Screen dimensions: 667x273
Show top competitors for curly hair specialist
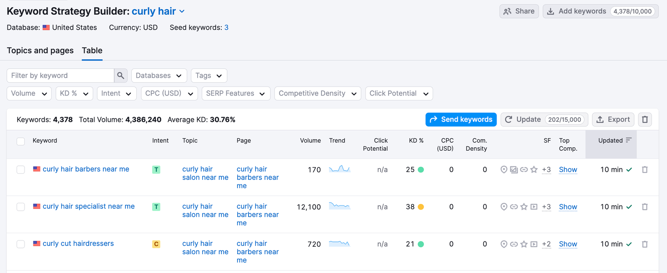coord(568,207)
